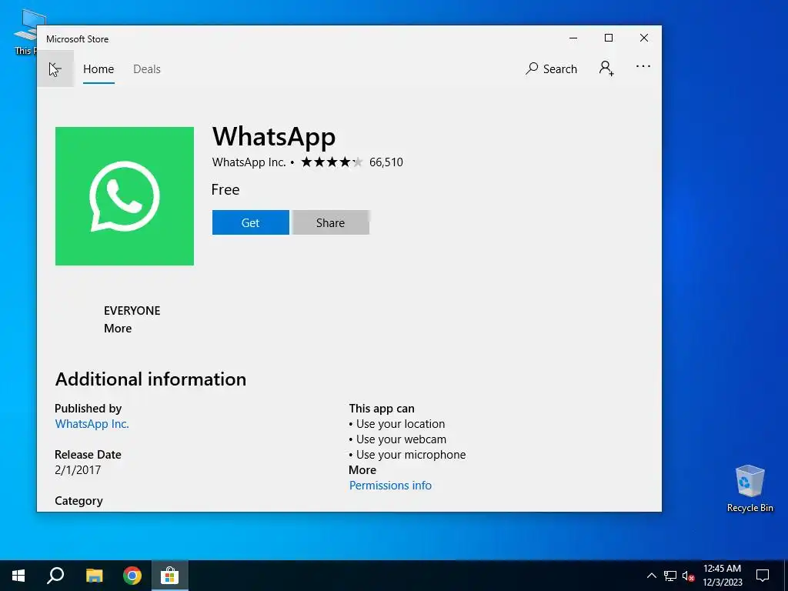Click the Use your microphone permission

[410, 455]
